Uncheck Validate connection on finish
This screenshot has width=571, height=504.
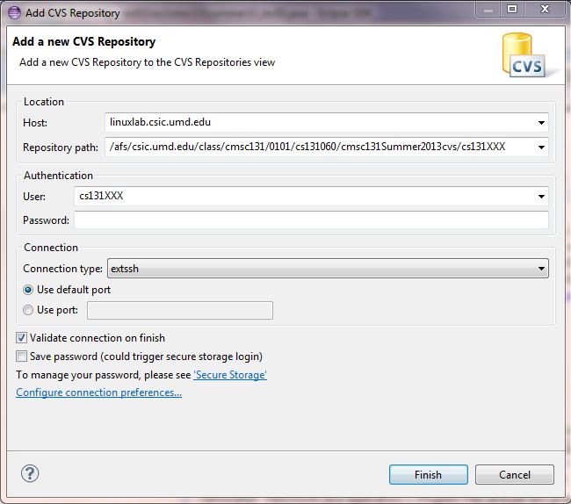click(21, 338)
